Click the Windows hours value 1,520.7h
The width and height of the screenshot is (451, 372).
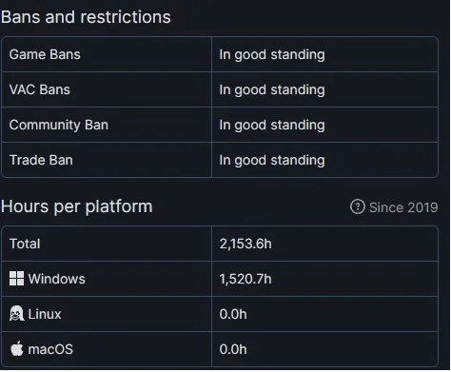click(245, 279)
